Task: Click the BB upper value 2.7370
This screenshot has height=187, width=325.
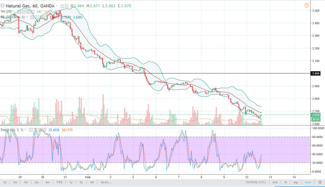Action: [66, 17]
